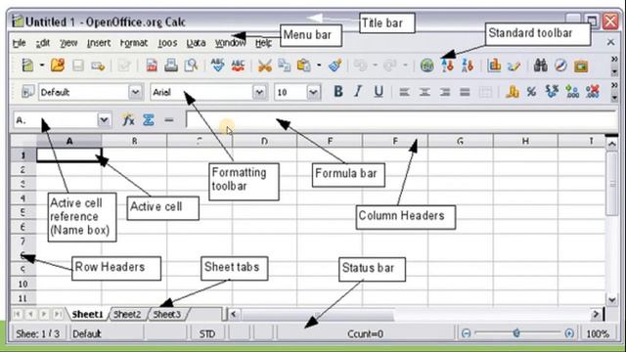
Task: Toggle Bold formatting
Action: click(x=338, y=92)
